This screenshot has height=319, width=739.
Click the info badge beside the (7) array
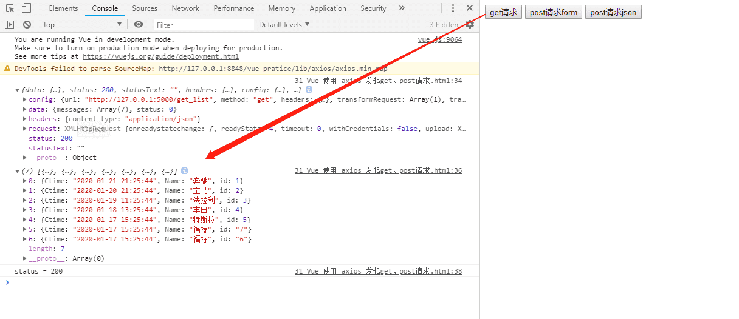[184, 171]
